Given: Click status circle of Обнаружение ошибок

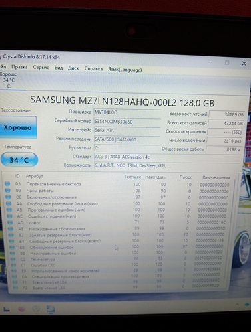Looking at the screenshot, I should [x=13, y=247].
